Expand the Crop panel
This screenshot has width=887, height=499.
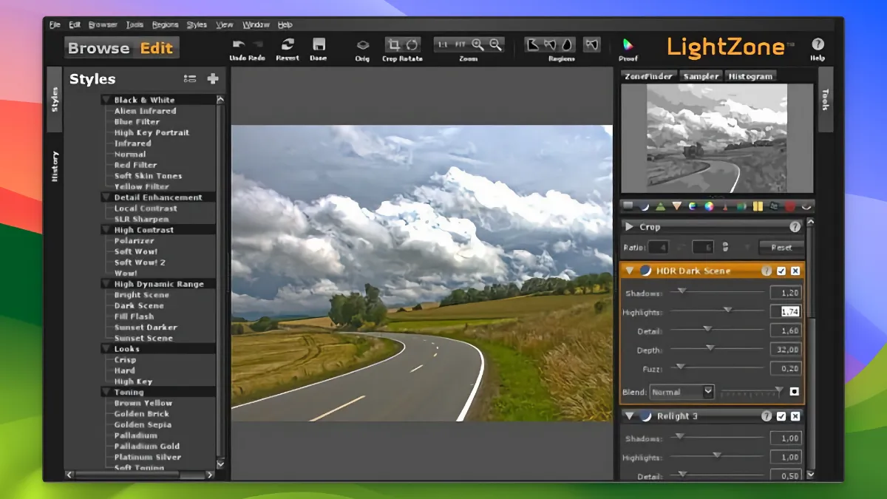coord(629,226)
